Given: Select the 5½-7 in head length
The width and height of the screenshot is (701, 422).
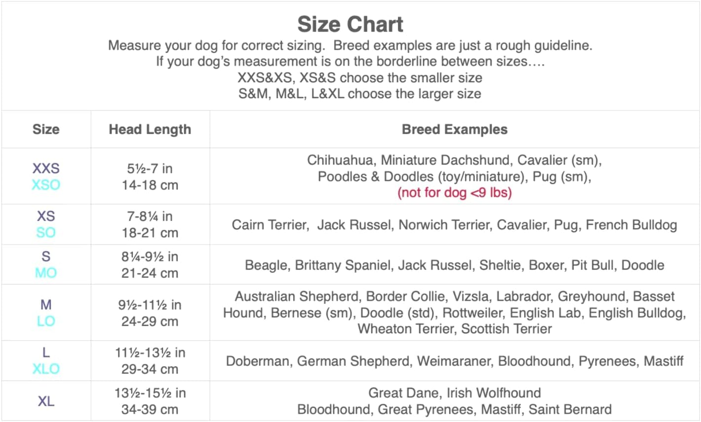Looking at the screenshot, I should pyautogui.click(x=150, y=169).
